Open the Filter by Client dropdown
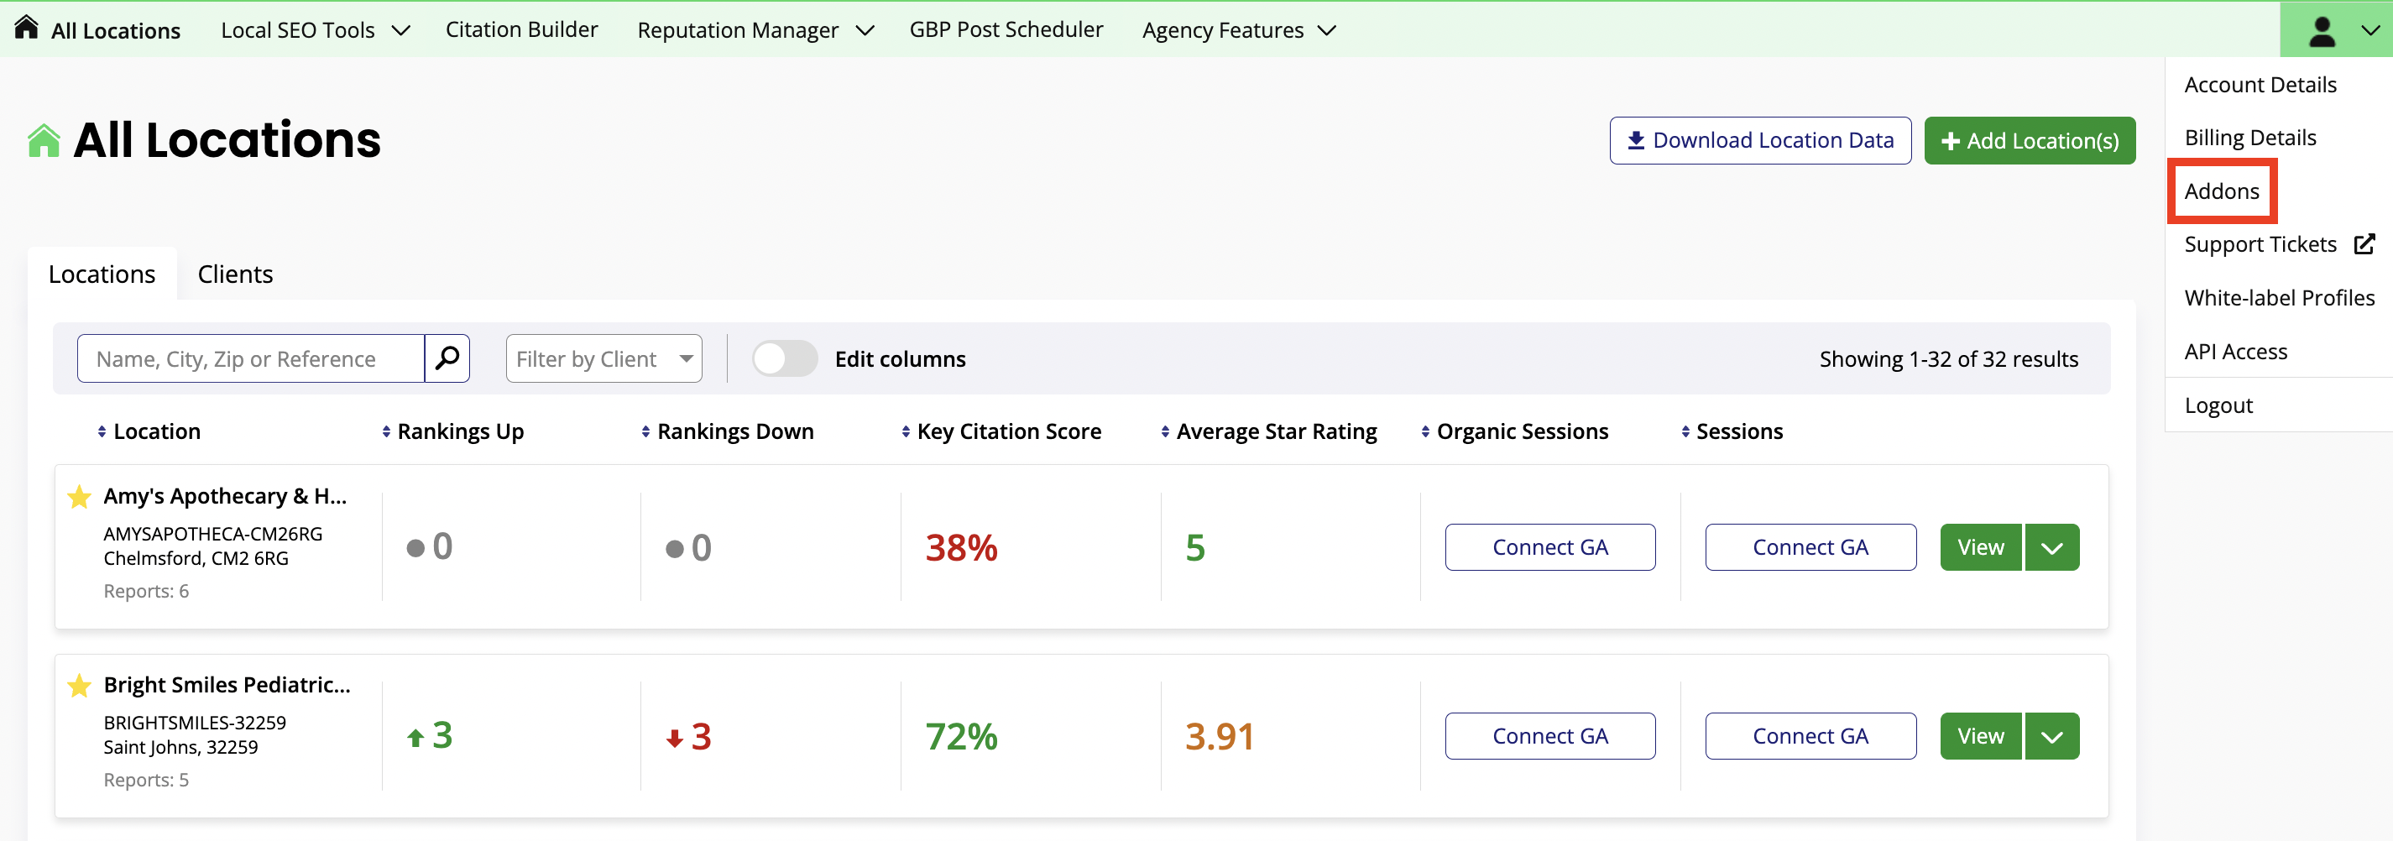Image resolution: width=2393 pixels, height=841 pixels. pos(603,358)
